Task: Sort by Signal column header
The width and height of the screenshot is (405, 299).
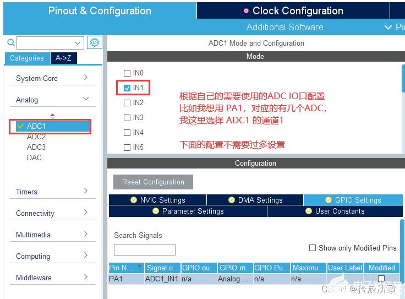Action: [x=163, y=268]
